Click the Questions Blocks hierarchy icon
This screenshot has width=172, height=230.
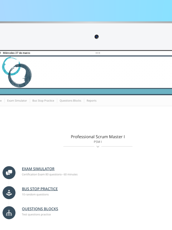coord(9,213)
